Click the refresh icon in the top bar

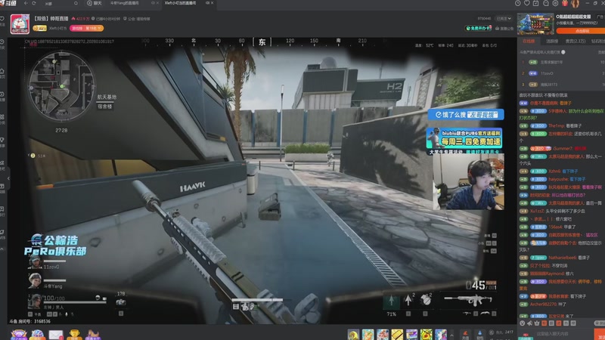(34, 3)
